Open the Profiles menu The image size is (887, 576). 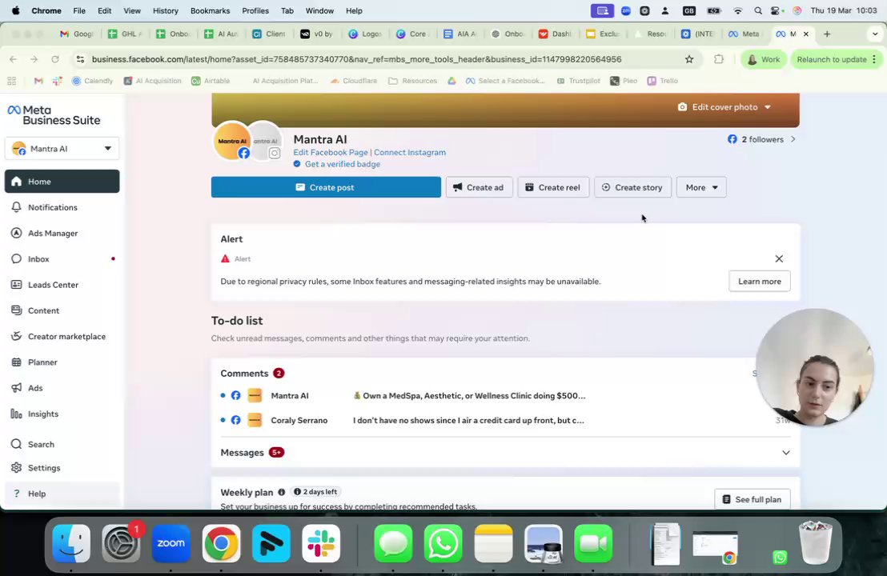(x=255, y=10)
